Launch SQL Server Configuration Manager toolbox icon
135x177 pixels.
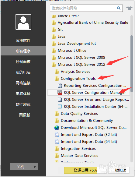point(60,93)
